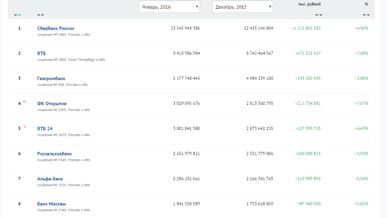Click rank change indicator −1 in row 5

point(24,127)
